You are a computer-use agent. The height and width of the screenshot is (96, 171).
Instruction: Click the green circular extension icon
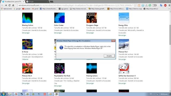tap(150, 5)
